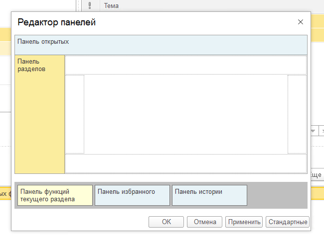This screenshot has height=244, width=324.
Task: Click the central work area rectangle
Action: coord(185,114)
